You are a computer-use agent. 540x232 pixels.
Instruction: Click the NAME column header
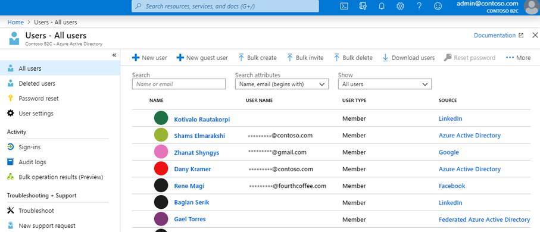pyautogui.click(x=157, y=101)
